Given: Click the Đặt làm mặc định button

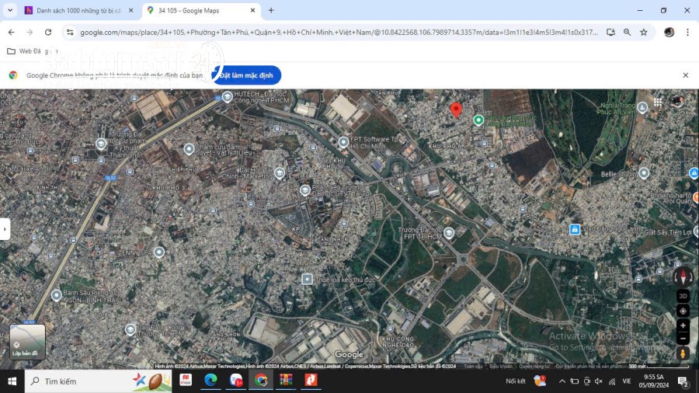Looking at the screenshot, I should click(246, 75).
